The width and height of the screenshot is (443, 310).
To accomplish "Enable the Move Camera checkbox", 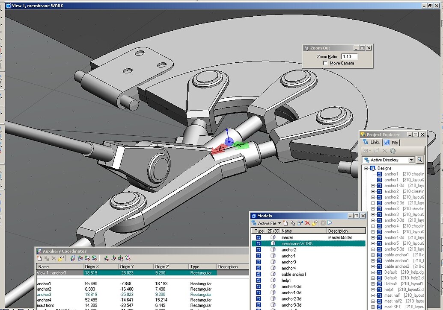I will 325,63.
